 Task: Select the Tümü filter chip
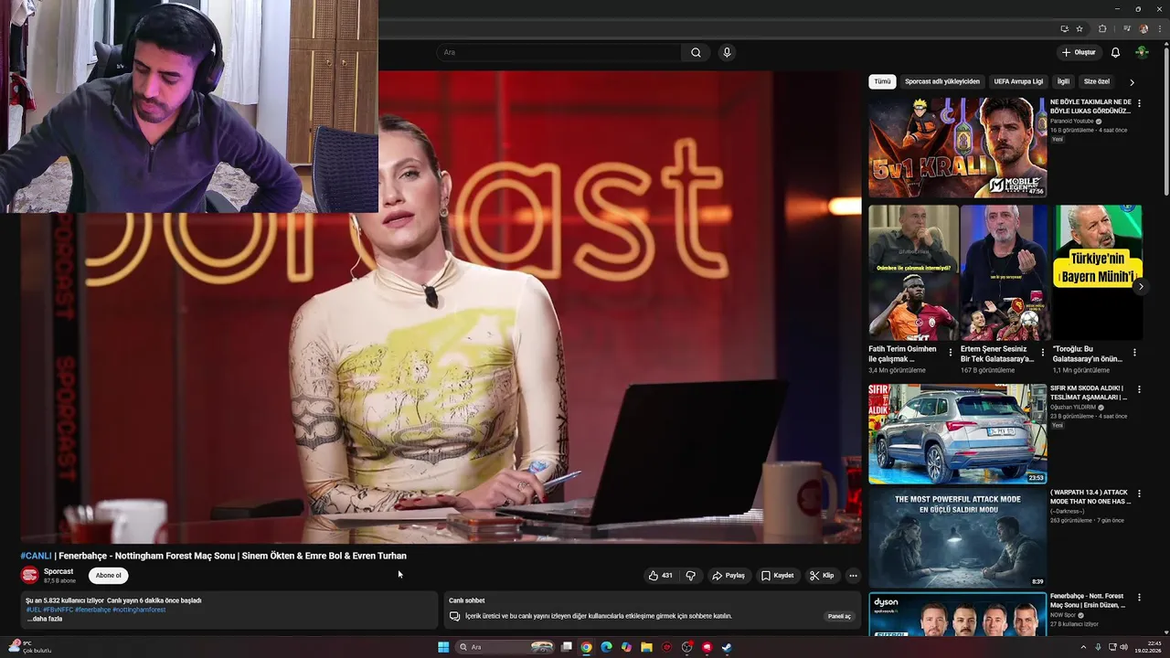pyautogui.click(x=881, y=81)
